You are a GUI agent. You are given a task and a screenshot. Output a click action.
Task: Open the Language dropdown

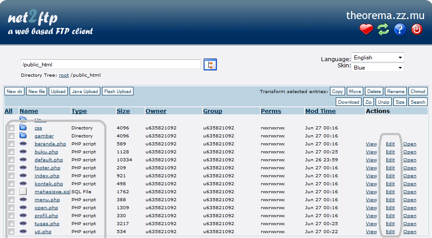tap(378, 57)
